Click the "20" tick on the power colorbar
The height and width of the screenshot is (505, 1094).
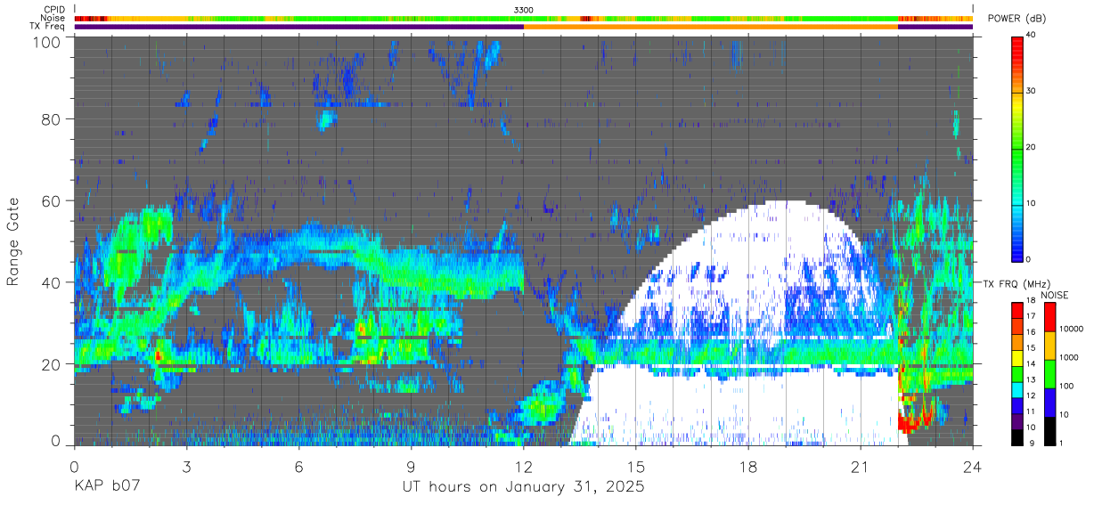click(1033, 147)
